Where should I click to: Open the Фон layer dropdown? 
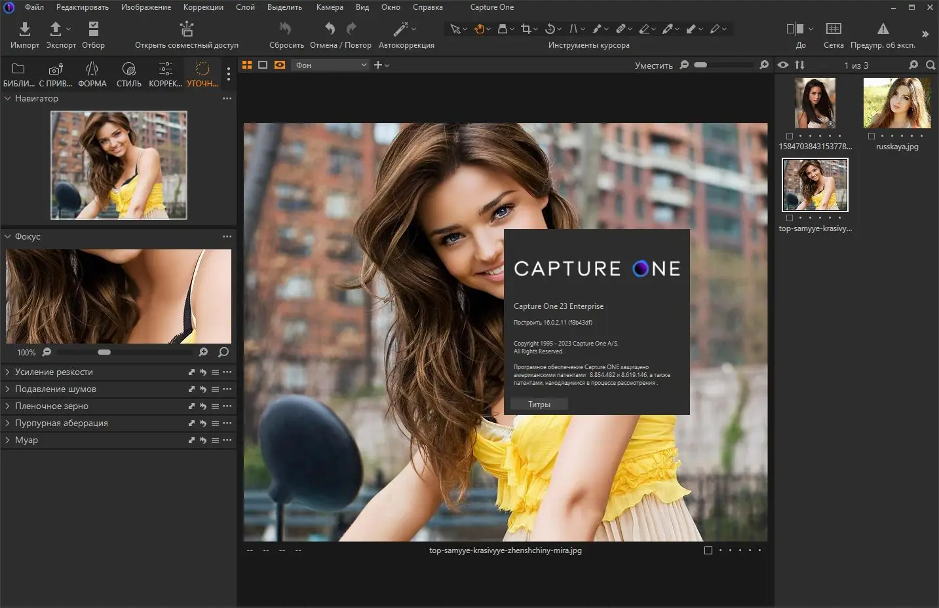click(331, 65)
